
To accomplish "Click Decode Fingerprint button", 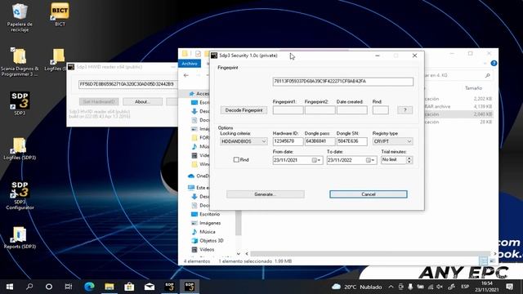I will pyautogui.click(x=244, y=110).
